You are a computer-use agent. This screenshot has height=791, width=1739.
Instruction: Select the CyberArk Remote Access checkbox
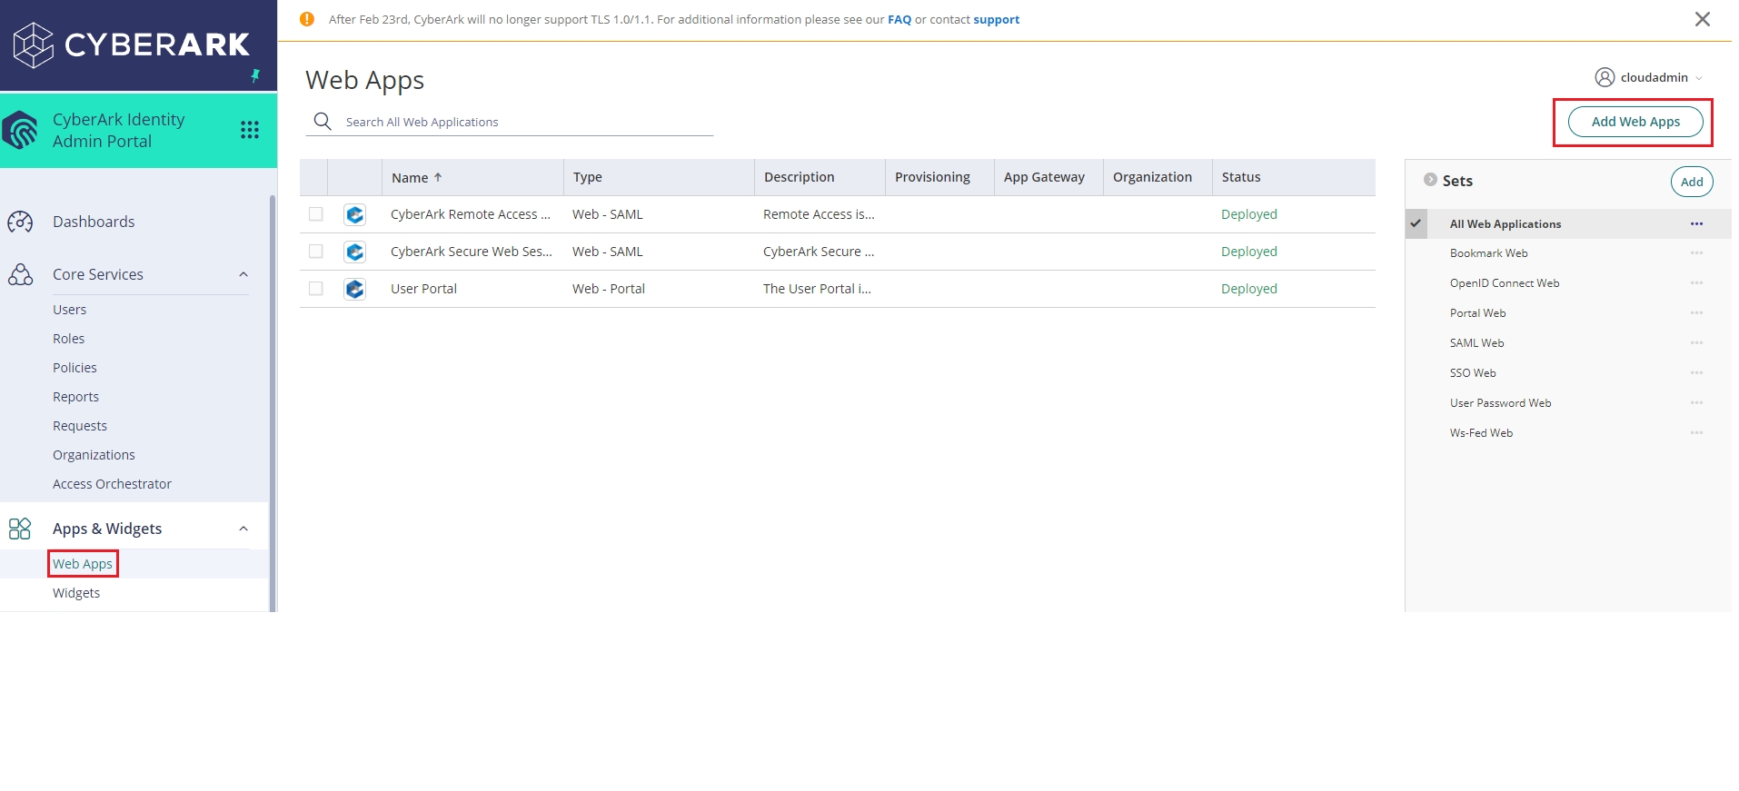(x=316, y=214)
